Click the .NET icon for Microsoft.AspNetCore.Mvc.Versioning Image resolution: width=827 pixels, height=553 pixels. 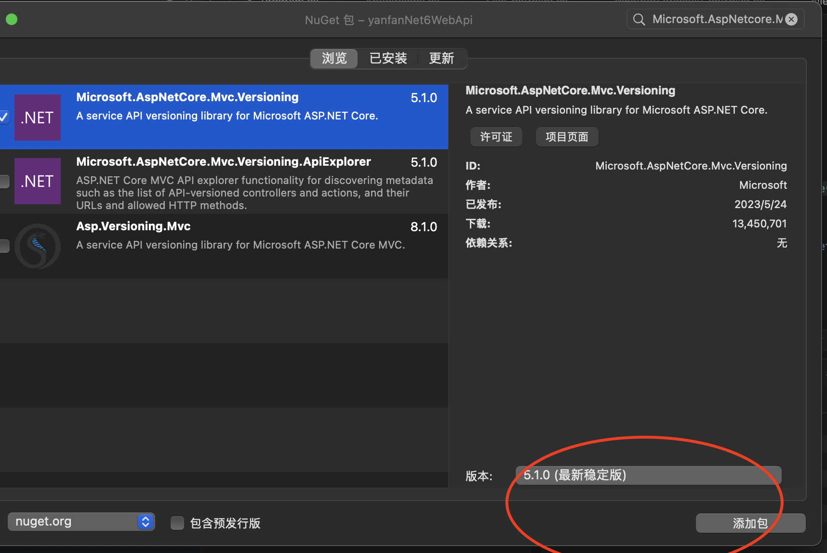[x=37, y=117]
